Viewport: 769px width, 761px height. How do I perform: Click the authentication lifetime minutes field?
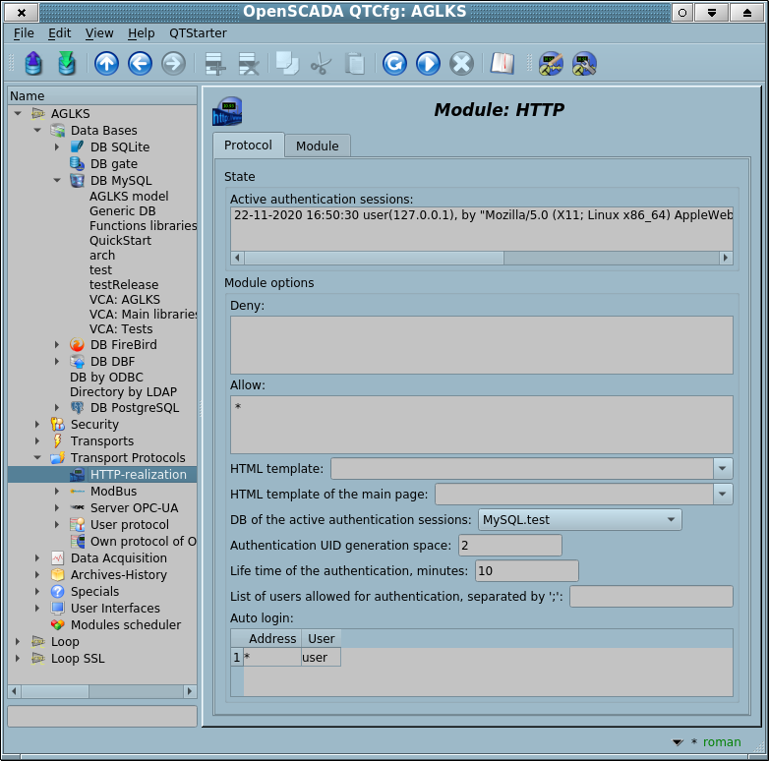(x=526, y=571)
